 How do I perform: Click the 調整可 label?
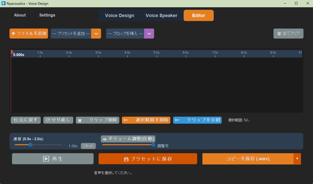tap(163, 146)
